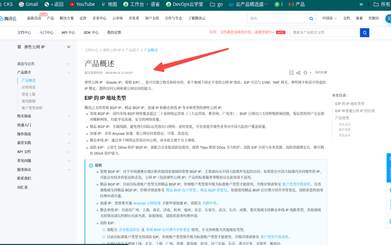Image resolution: width=391 pixels, height=245 pixels.
Task: Open the 账户类型升级说明 link under 精品 BGP IP
Action: coord(296,184)
